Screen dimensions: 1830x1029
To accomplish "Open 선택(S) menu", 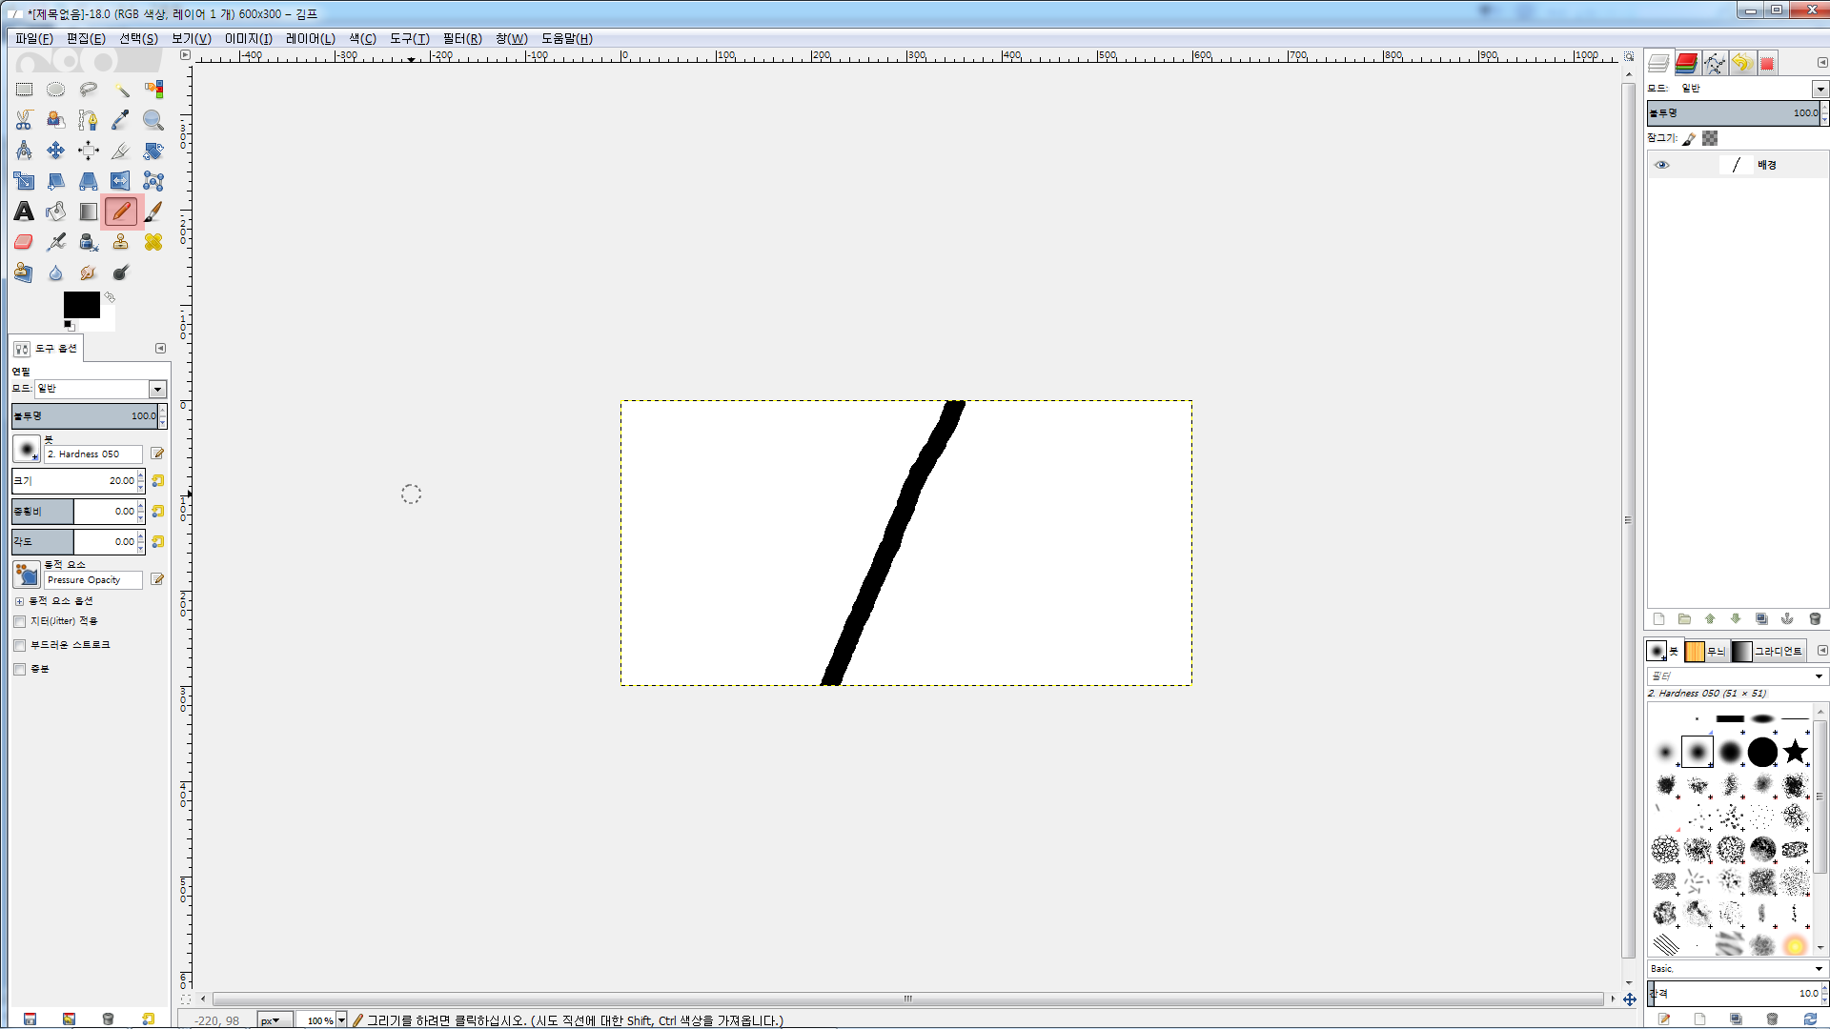I will point(138,38).
